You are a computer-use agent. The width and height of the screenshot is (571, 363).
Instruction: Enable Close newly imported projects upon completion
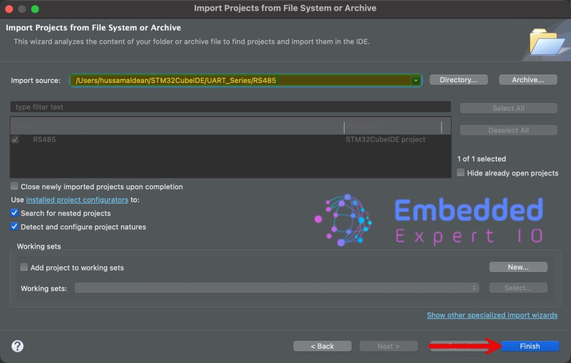coord(14,187)
